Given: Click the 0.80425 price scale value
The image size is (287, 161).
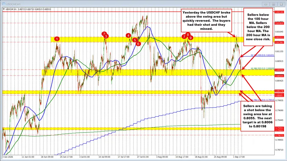Looking at the screenshot, I should (x=279, y=81).
